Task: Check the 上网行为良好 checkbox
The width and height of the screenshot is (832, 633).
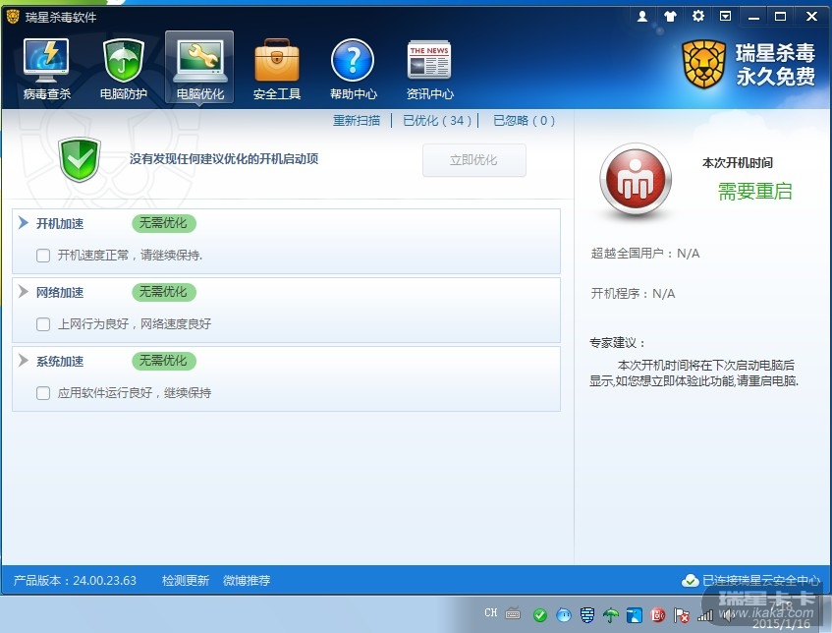Action: click(43, 324)
